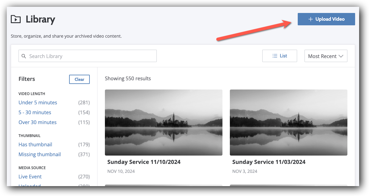Screen dimensions: 369x196
Task: Open the Most Recent sort dropdown
Action: [325, 56]
